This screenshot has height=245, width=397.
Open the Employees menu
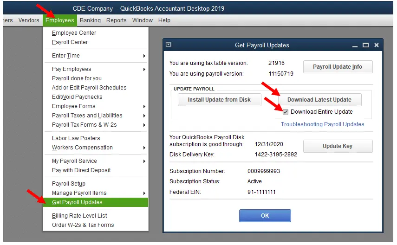point(60,20)
